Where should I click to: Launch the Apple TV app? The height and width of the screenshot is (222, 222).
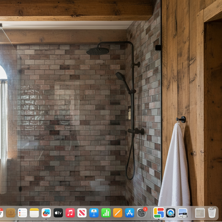point(58,212)
